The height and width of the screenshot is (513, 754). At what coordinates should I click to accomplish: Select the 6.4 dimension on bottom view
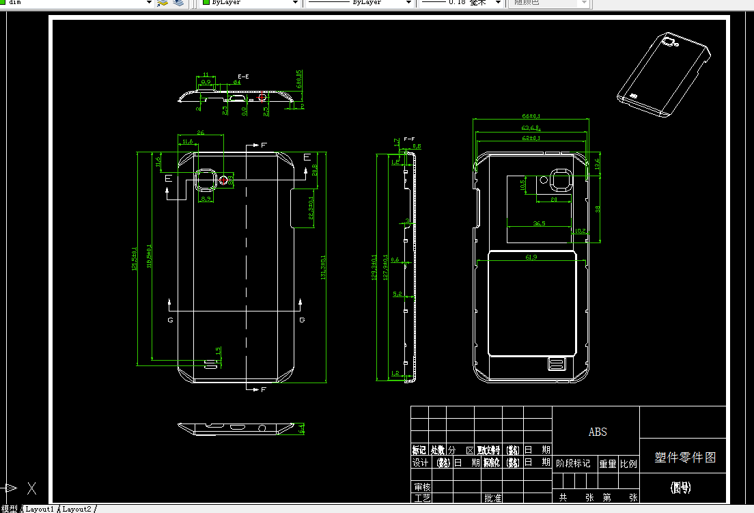(301, 428)
